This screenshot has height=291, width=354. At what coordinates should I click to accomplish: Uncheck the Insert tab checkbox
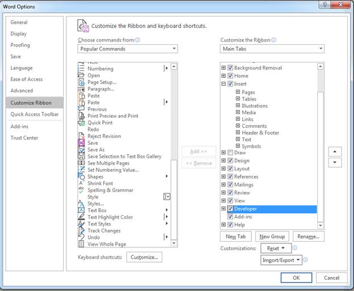pyautogui.click(x=230, y=84)
